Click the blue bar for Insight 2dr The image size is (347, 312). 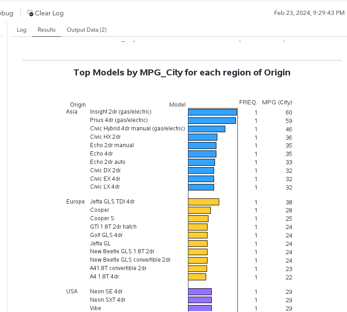point(212,112)
